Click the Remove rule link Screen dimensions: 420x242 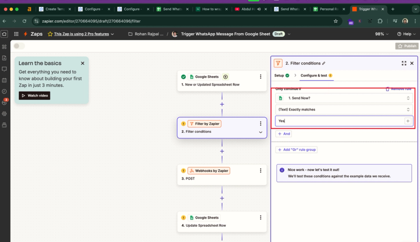[x=399, y=89]
